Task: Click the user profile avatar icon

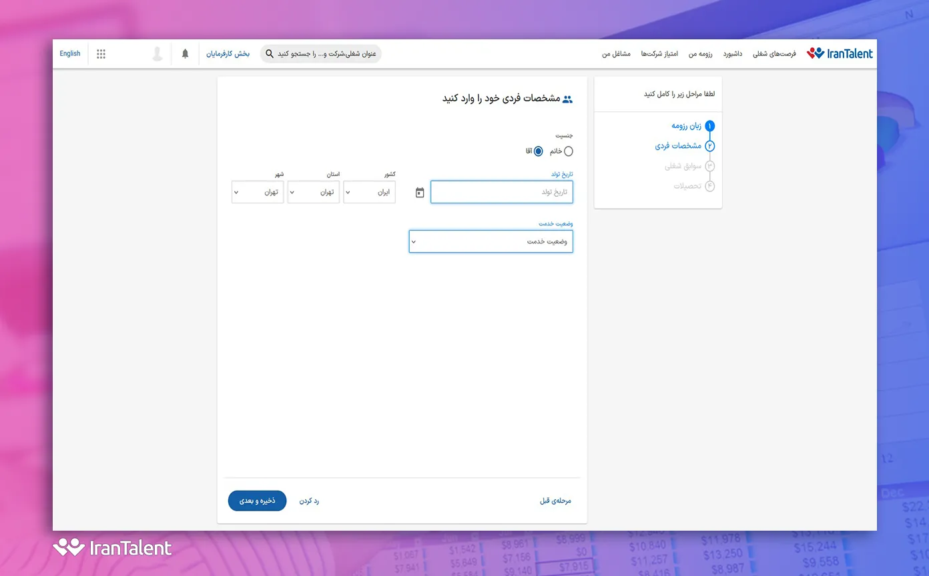Action: 158,54
